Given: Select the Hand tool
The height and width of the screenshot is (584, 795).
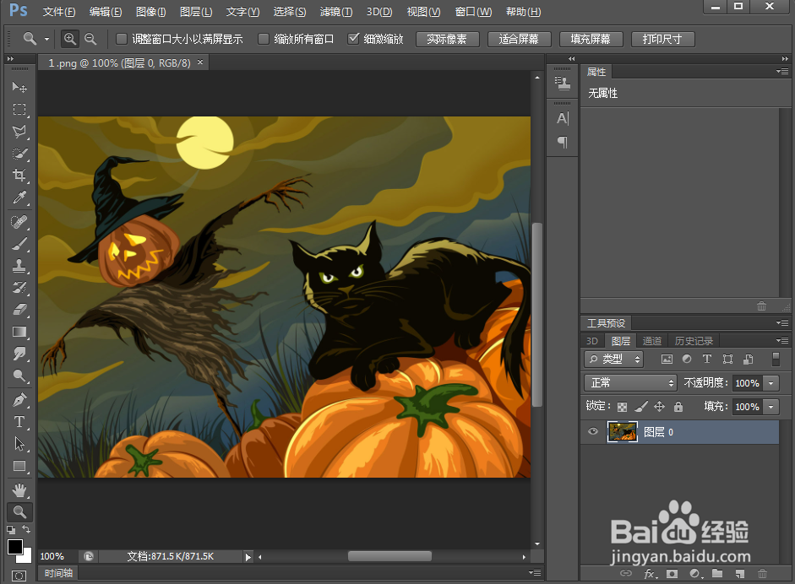Looking at the screenshot, I should click(19, 490).
